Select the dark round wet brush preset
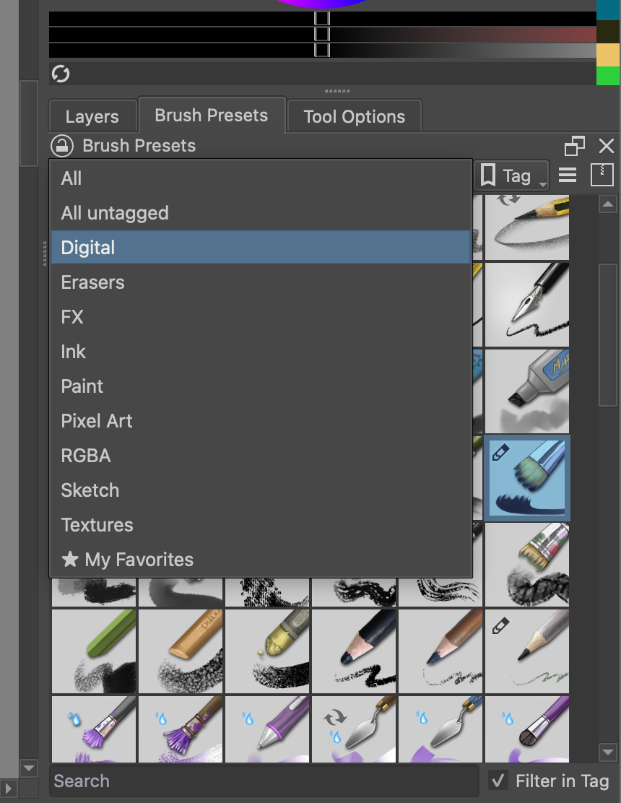The height and width of the screenshot is (803, 621). [x=527, y=729]
